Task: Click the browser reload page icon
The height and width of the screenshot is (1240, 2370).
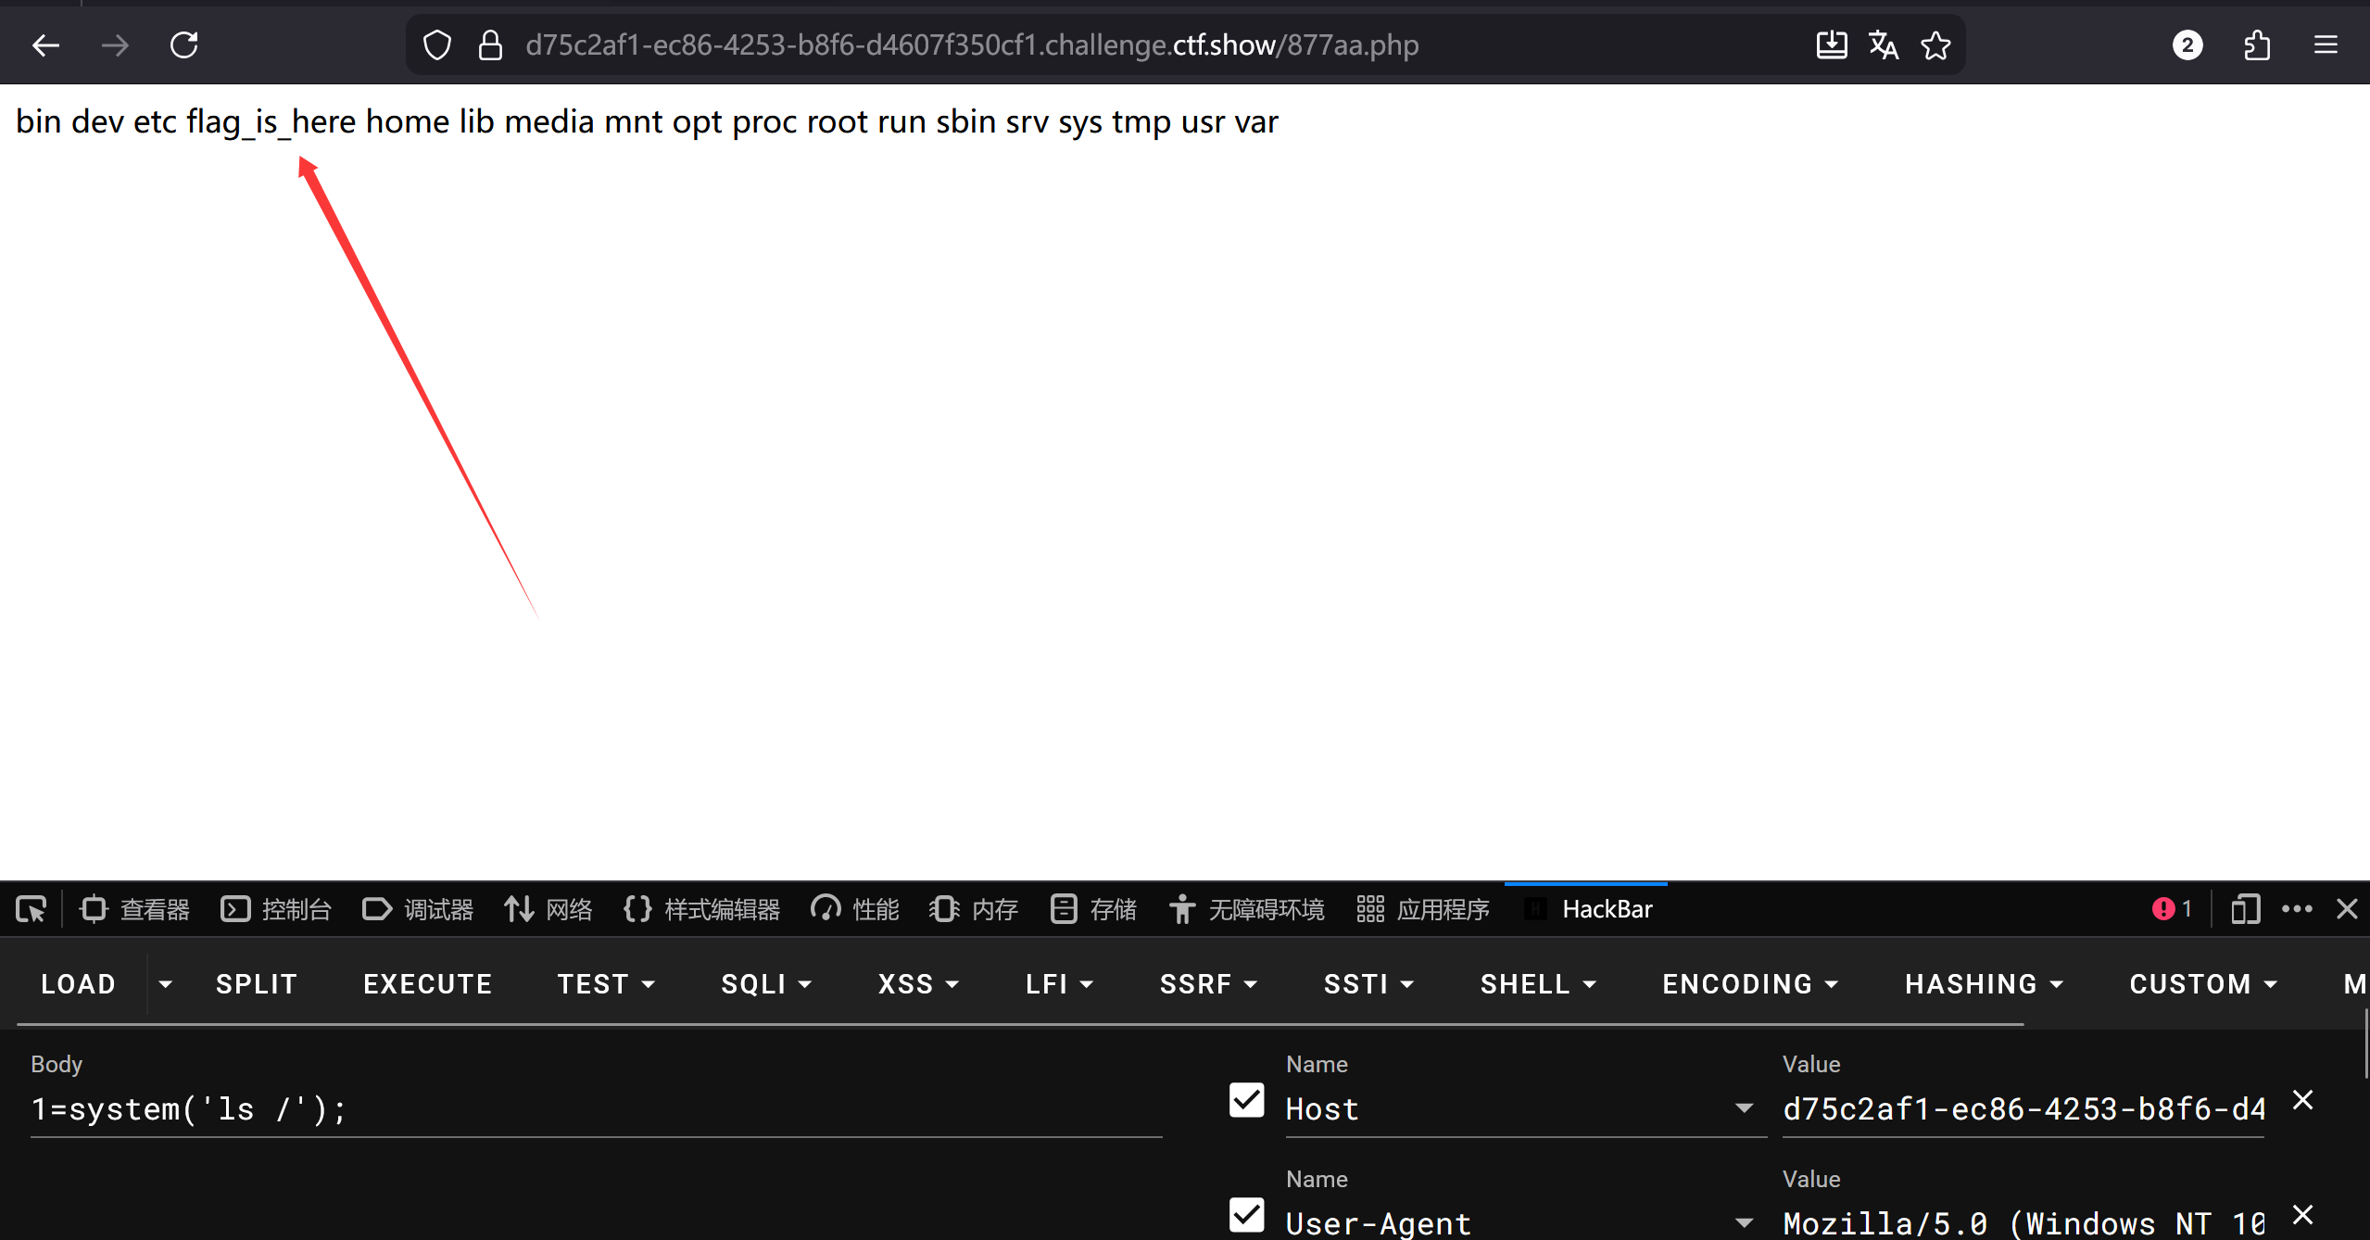Action: tap(183, 44)
